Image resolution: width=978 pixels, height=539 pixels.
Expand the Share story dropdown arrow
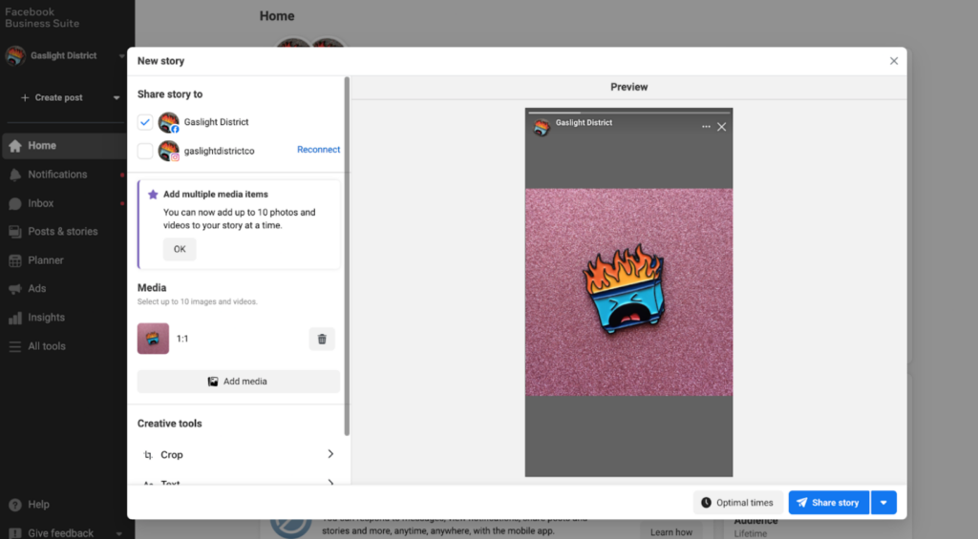tap(883, 503)
